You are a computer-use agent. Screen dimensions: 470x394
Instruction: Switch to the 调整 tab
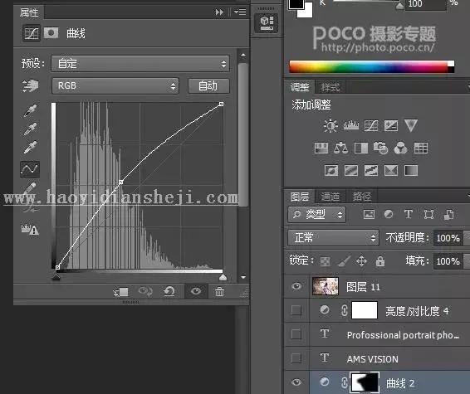(x=300, y=87)
